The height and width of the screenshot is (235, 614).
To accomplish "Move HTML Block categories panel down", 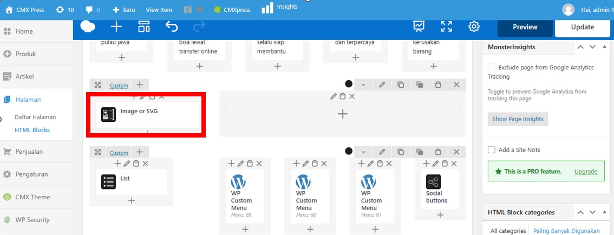I will pos(592,212).
